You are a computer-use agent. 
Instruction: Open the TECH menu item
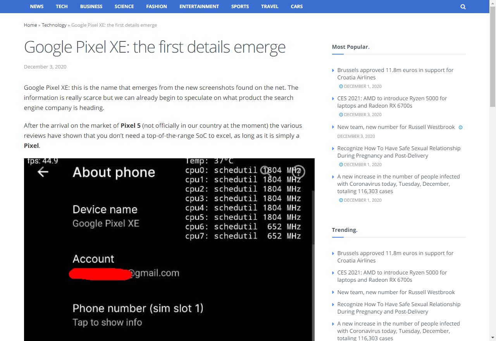pyautogui.click(x=62, y=7)
